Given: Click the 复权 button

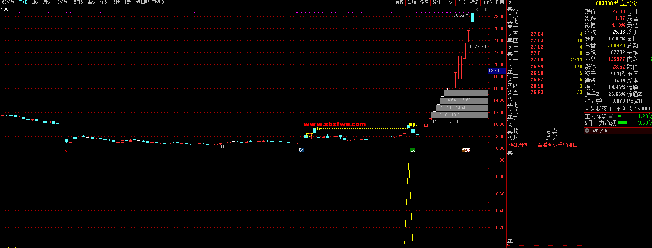Looking at the screenshot, I should 400,3.
